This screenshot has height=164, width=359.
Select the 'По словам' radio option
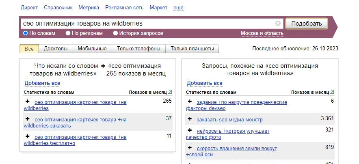26,33
